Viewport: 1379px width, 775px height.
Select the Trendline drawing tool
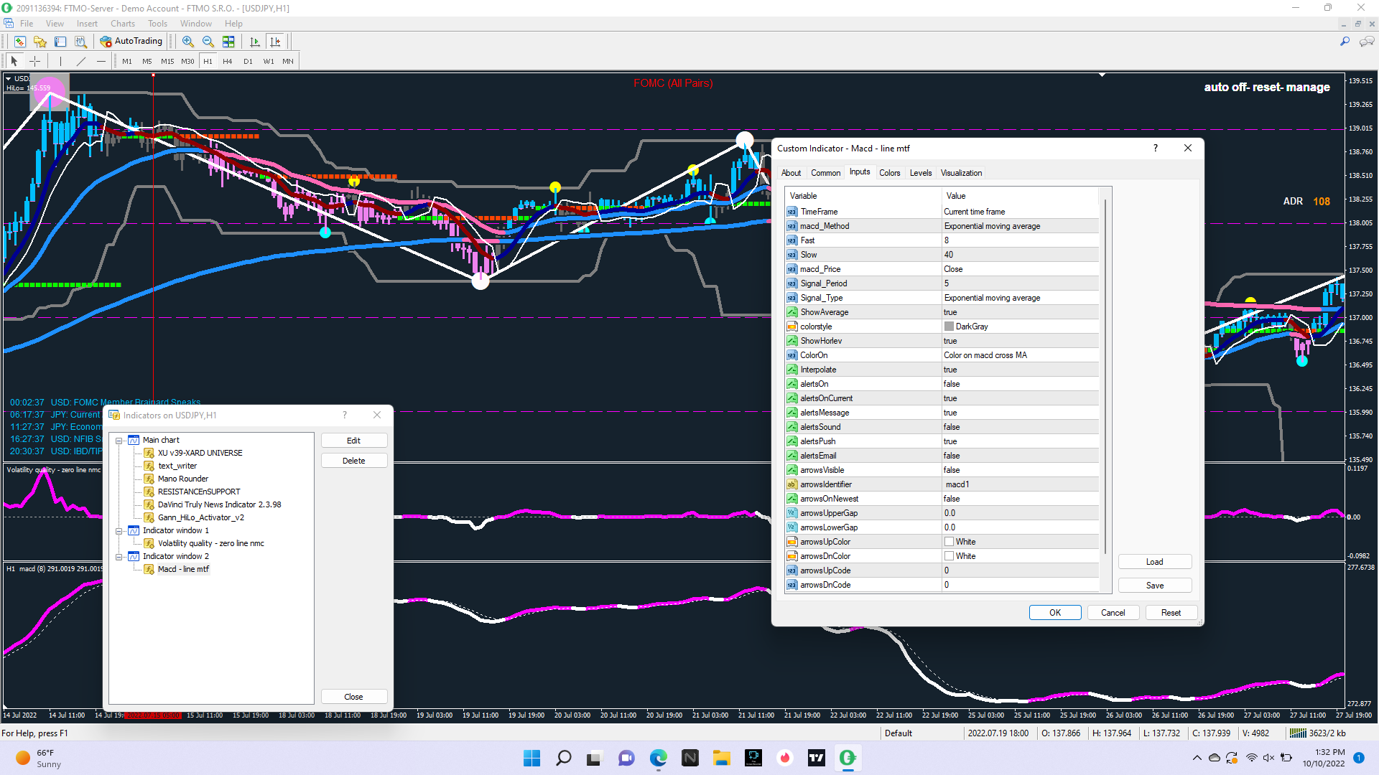[x=81, y=62]
